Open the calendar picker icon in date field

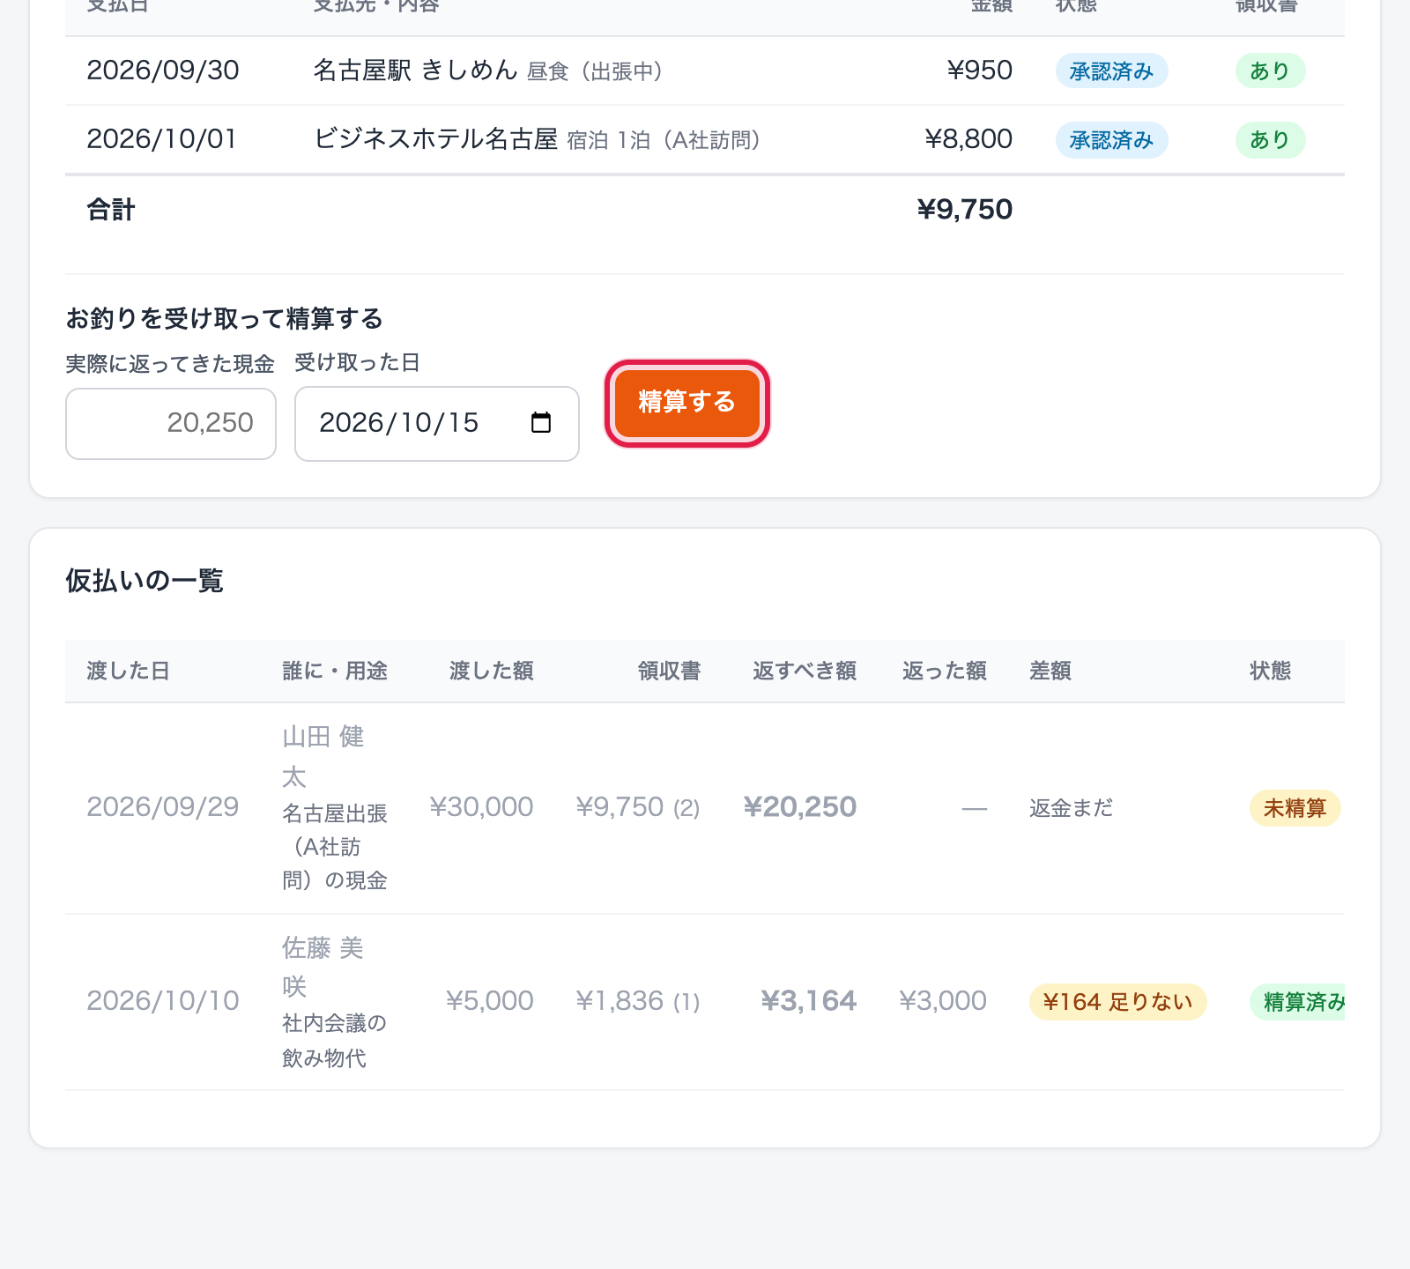(x=541, y=423)
